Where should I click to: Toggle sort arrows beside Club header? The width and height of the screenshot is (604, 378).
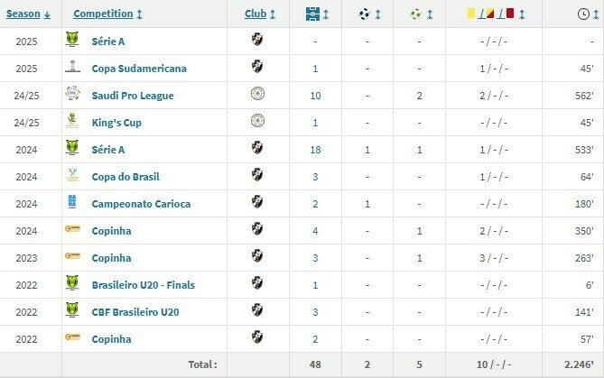pos(273,14)
